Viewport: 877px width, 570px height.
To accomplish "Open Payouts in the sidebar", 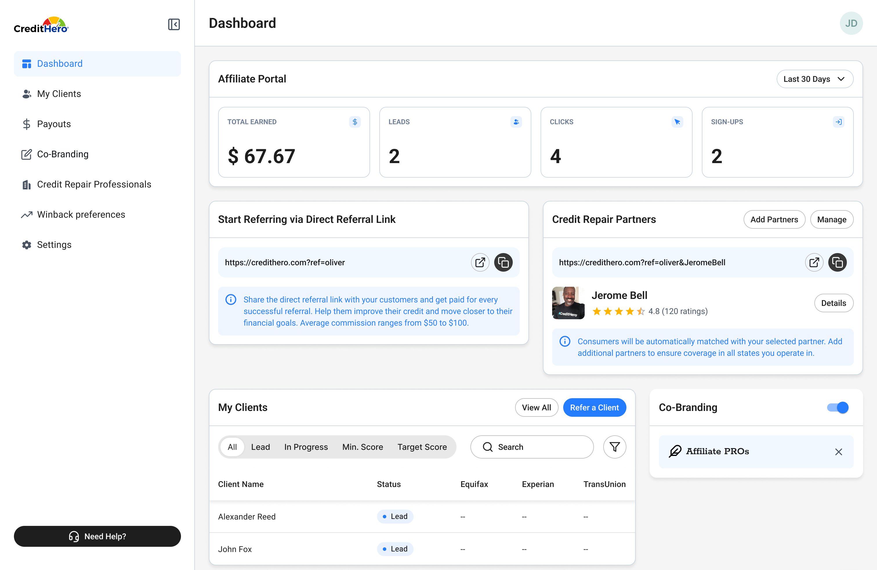I will tap(97, 124).
